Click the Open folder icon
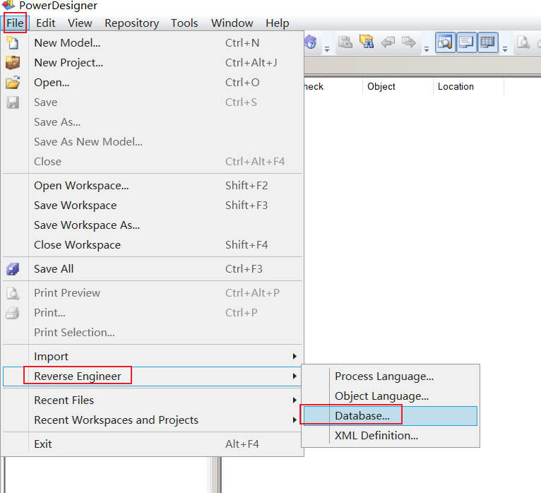 pos(13,83)
